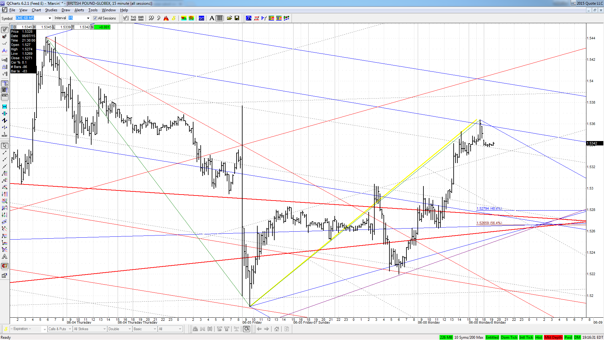Toggle the grid table icon in toolbar
The height and width of the screenshot is (340, 604).
220,18
